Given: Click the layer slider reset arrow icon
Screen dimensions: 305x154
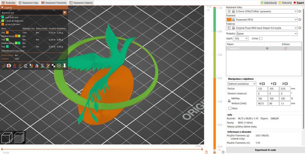Looking at the screenshot, I should (x=206, y=152).
